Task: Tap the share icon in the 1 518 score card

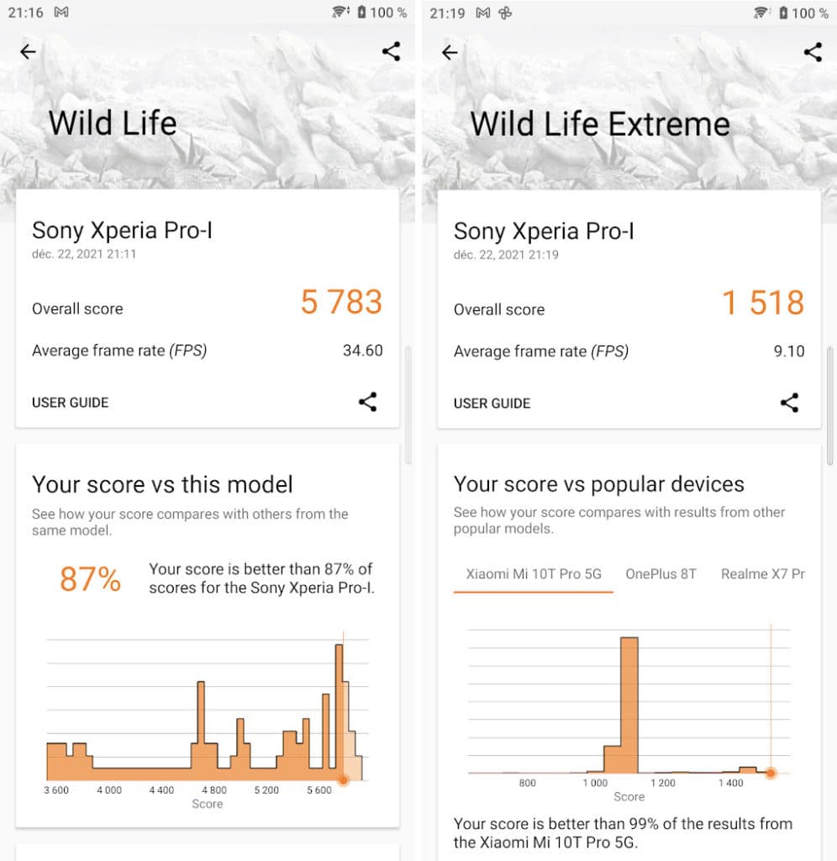Action: coord(789,403)
